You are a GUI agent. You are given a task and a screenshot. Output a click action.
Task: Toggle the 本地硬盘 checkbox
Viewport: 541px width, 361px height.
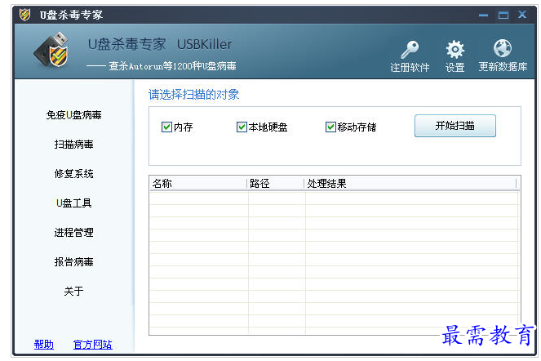pyautogui.click(x=242, y=127)
